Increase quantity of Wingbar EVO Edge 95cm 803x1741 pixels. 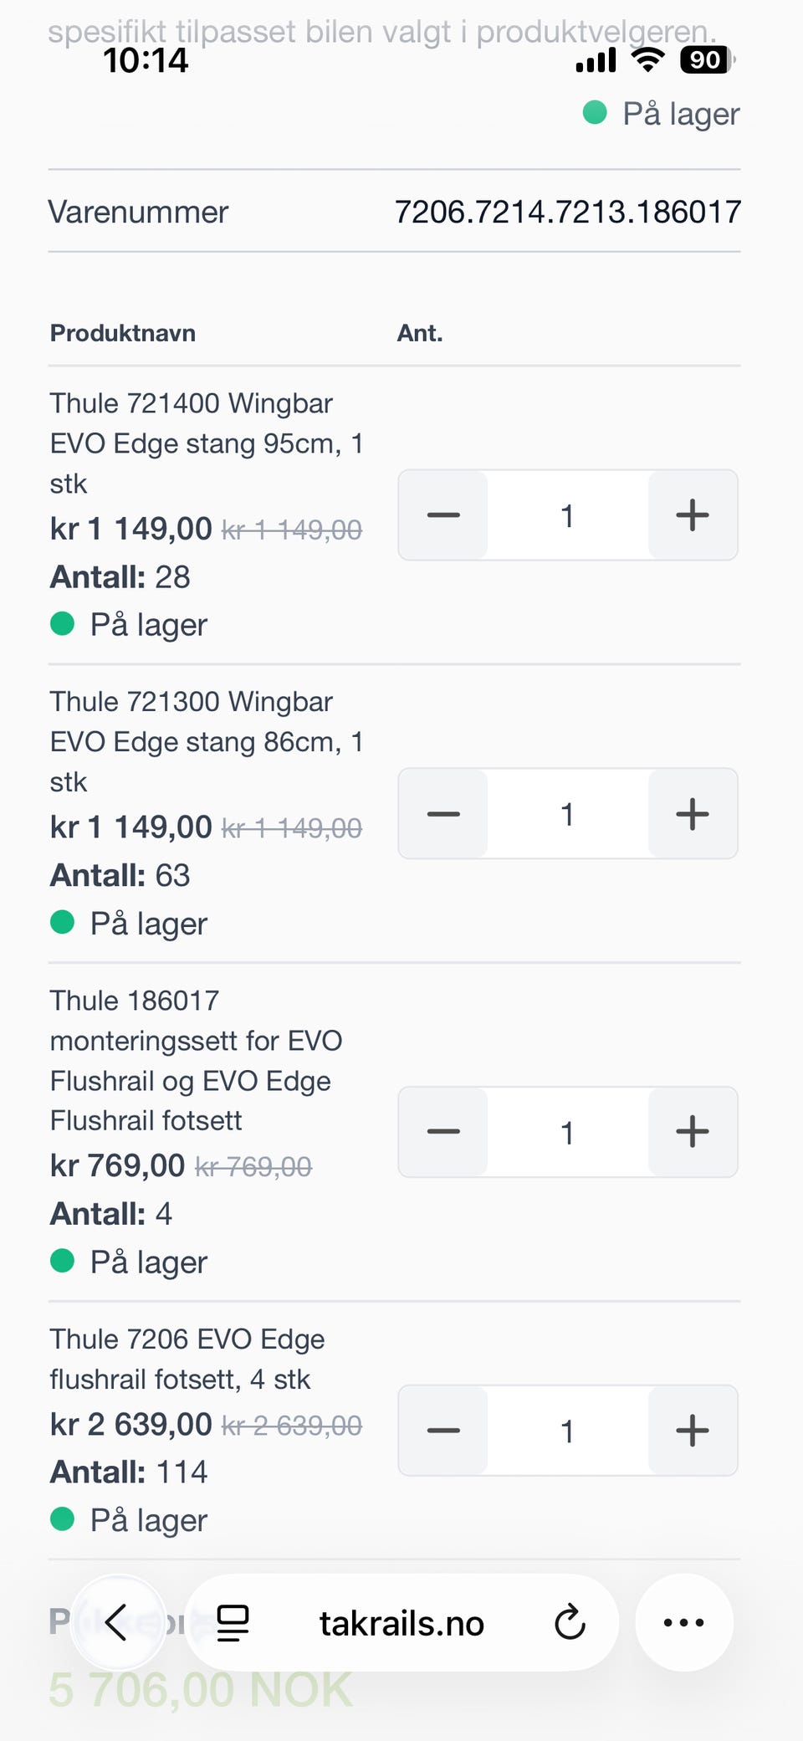click(693, 515)
